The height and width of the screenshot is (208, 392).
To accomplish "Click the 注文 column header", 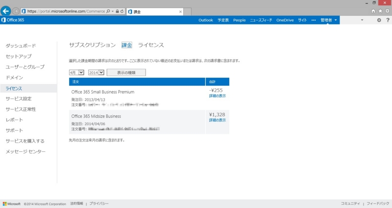I will pyautogui.click(x=137, y=82).
